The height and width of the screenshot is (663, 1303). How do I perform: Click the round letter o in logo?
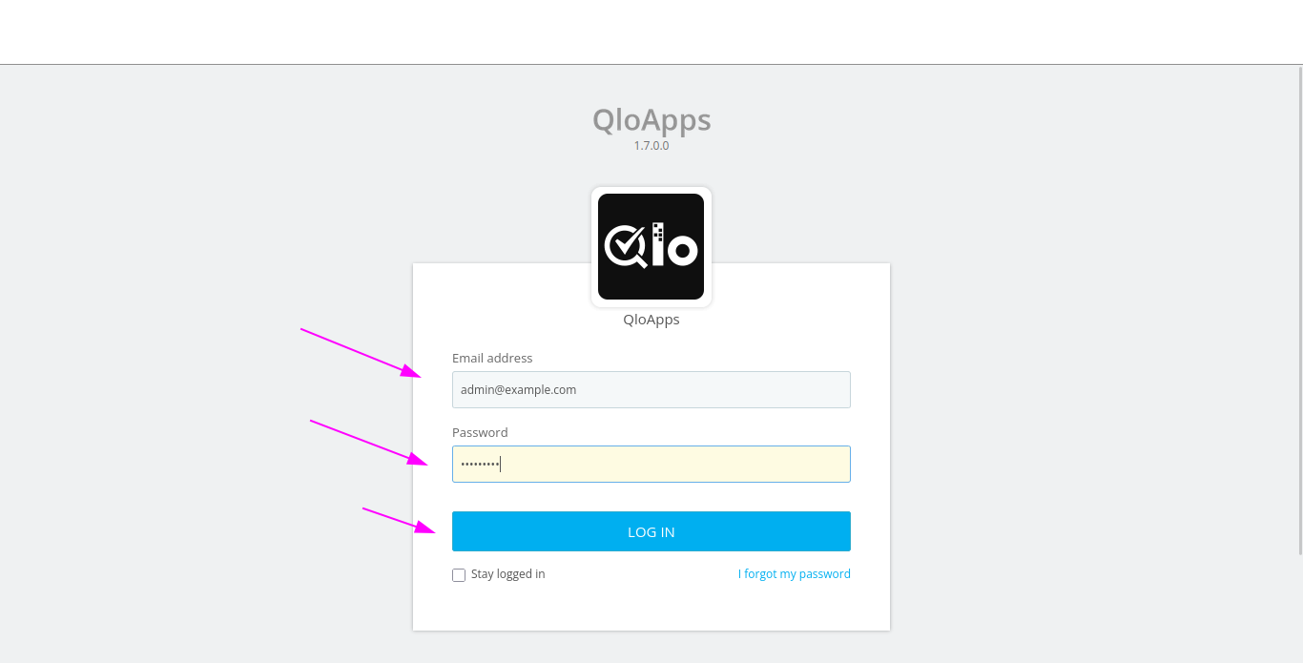(x=682, y=251)
